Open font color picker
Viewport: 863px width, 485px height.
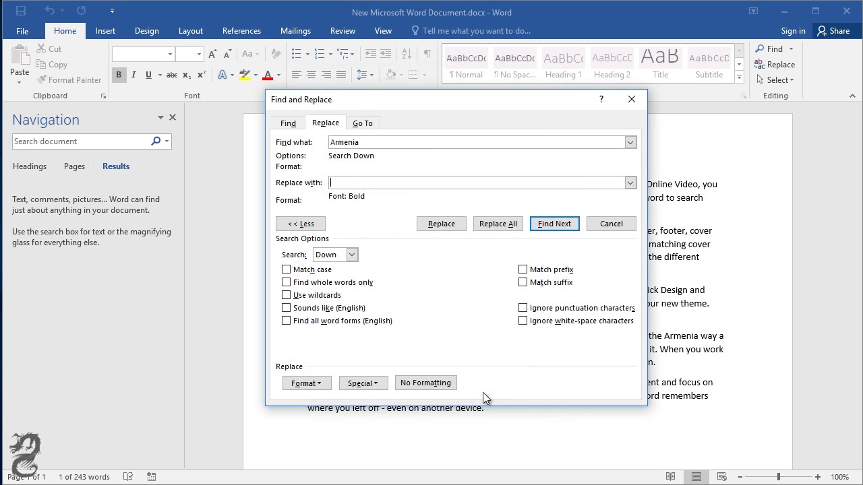pos(278,75)
